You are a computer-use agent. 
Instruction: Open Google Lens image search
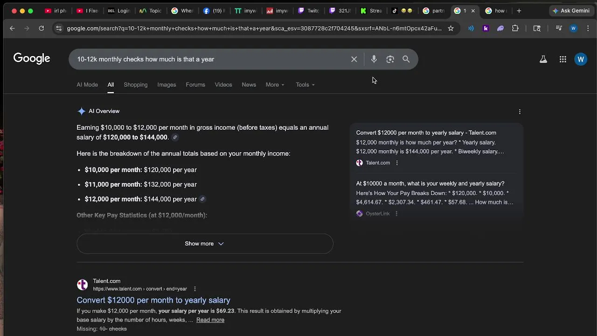pyautogui.click(x=390, y=59)
